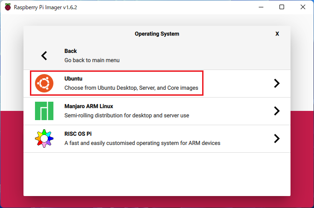314x208 pixels.
Task: Maximize the Raspberry Pi Imager window
Action: pyautogui.click(x=282, y=7)
